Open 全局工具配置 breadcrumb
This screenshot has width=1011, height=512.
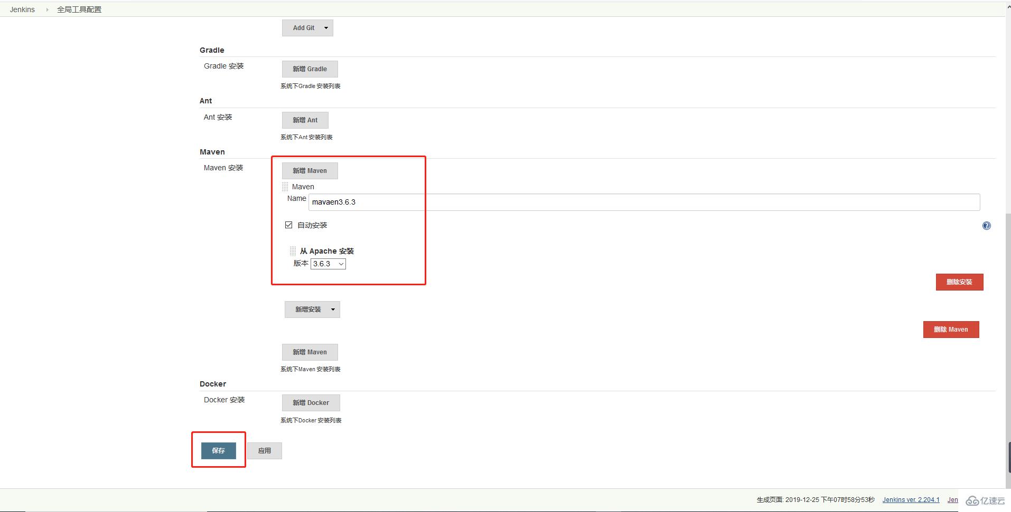(79, 9)
